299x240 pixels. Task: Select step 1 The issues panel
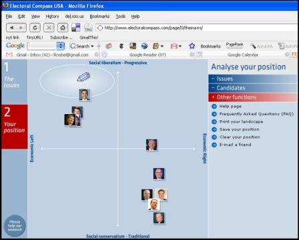[x=15, y=81]
